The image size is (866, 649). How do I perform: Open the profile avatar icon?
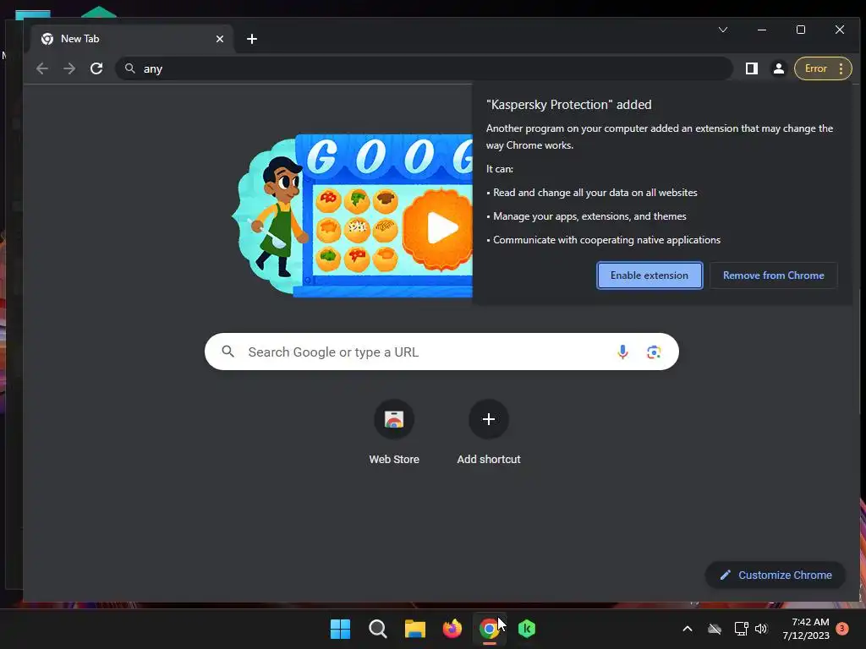[x=779, y=68]
